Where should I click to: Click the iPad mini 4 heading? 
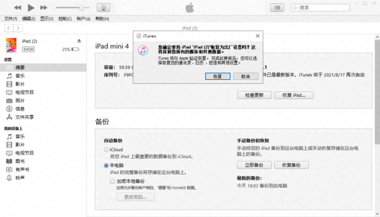point(112,46)
